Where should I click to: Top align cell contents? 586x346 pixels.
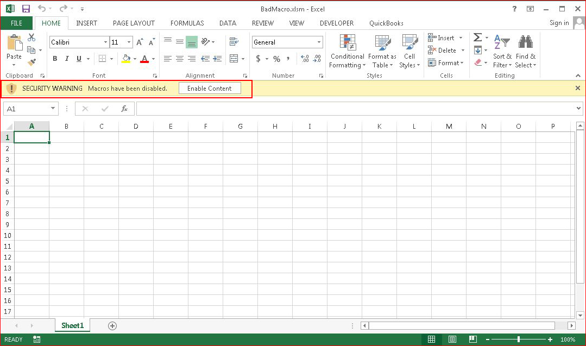point(168,41)
